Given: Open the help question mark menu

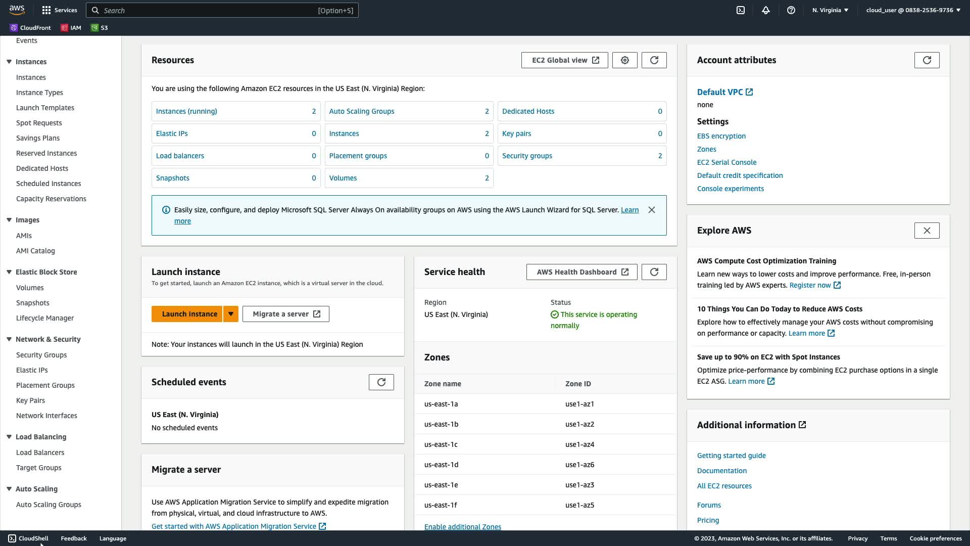Looking at the screenshot, I should pos(791,10).
